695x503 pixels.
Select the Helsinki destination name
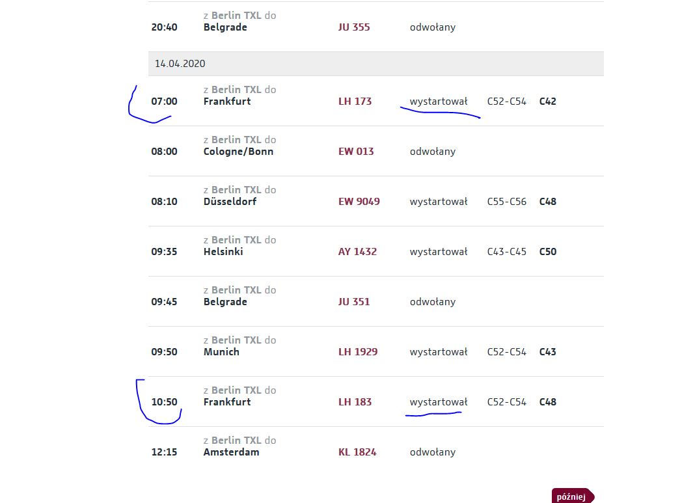click(223, 251)
